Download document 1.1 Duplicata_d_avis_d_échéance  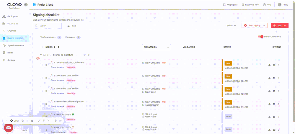[x=269, y=65]
